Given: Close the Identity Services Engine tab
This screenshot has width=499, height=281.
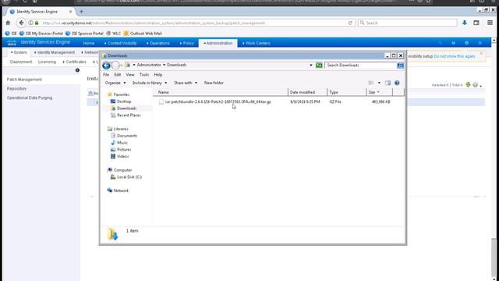Looking at the screenshot, I should 71,12.
